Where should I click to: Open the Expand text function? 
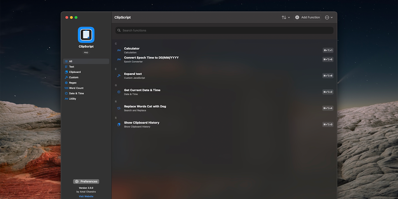224,76
